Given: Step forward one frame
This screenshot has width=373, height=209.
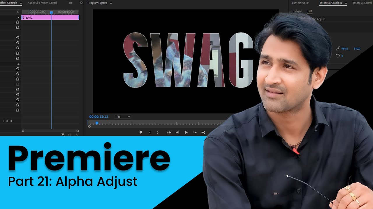Looking at the screenshot, I should [195, 132].
